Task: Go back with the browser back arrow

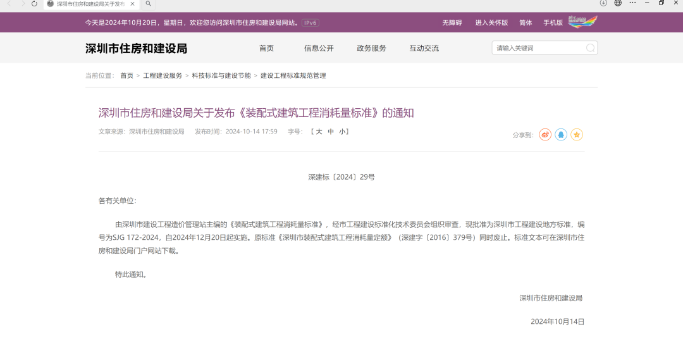Action: (9, 4)
